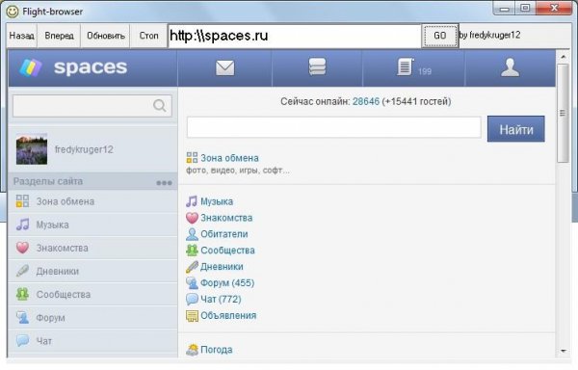Click the music note icon next to main Музыка link

point(192,201)
